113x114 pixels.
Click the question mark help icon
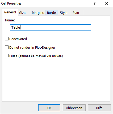coord(95,3)
